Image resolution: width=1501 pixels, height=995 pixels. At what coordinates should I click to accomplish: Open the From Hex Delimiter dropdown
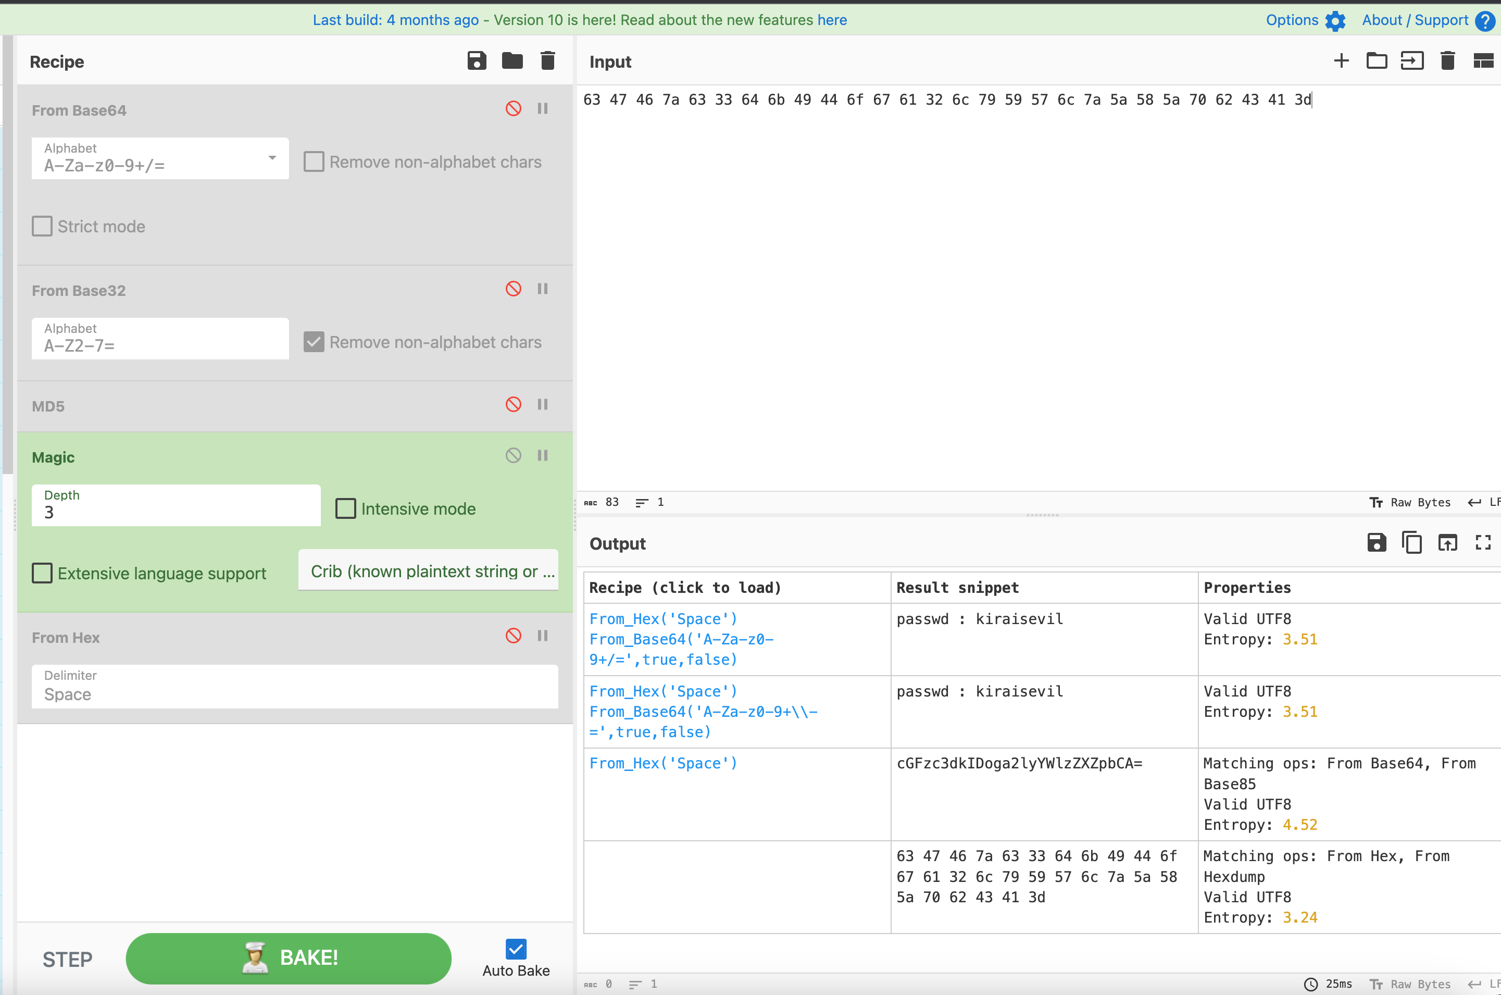point(294,687)
